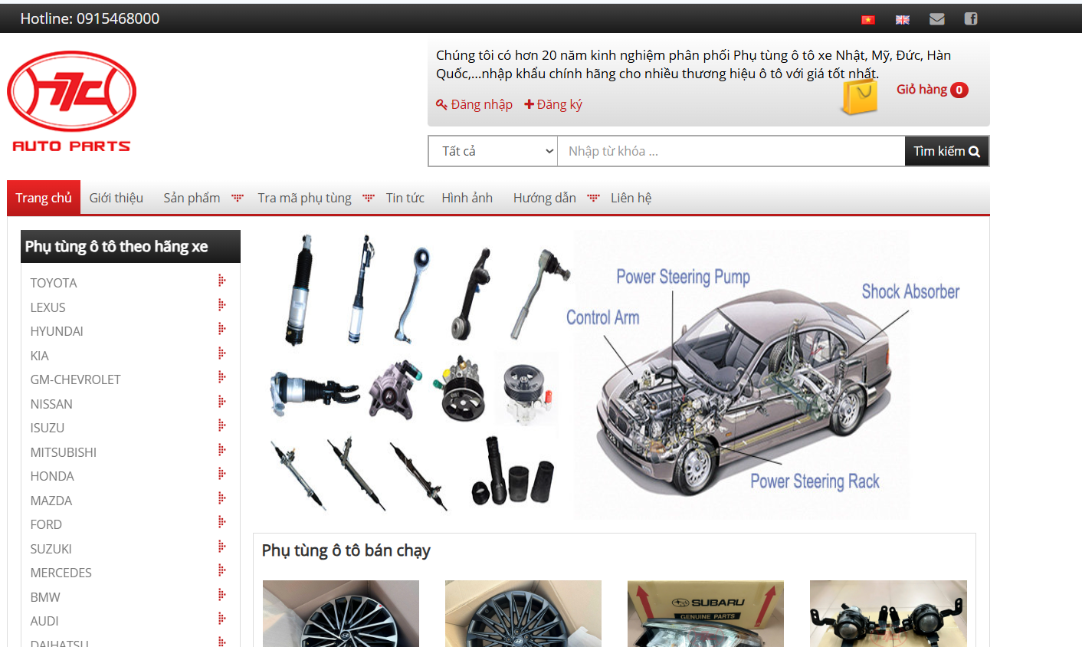Expand the HONDA brand arrow icon
This screenshot has height=647, width=1082.
pyautogui.click(x=221, y=474)
